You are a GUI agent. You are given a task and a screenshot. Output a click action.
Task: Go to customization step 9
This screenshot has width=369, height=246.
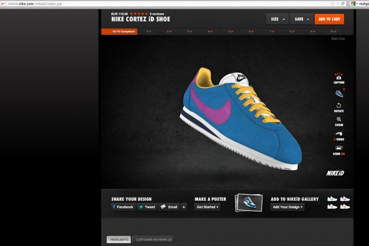click(x=313, y=32)
